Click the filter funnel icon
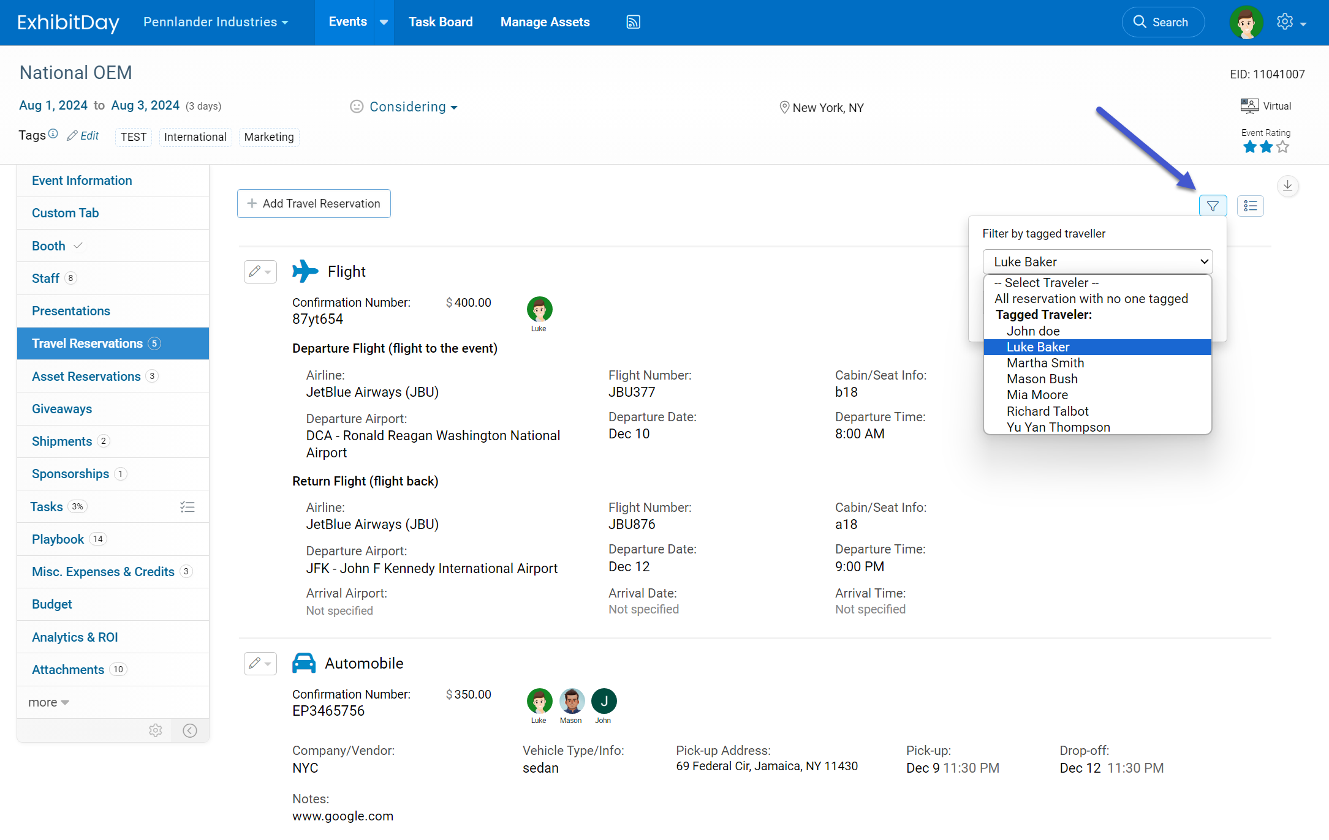Image resolution: width=1329 pixels, height=840 pixels. pyautogui.click(x=1213, y=205)
